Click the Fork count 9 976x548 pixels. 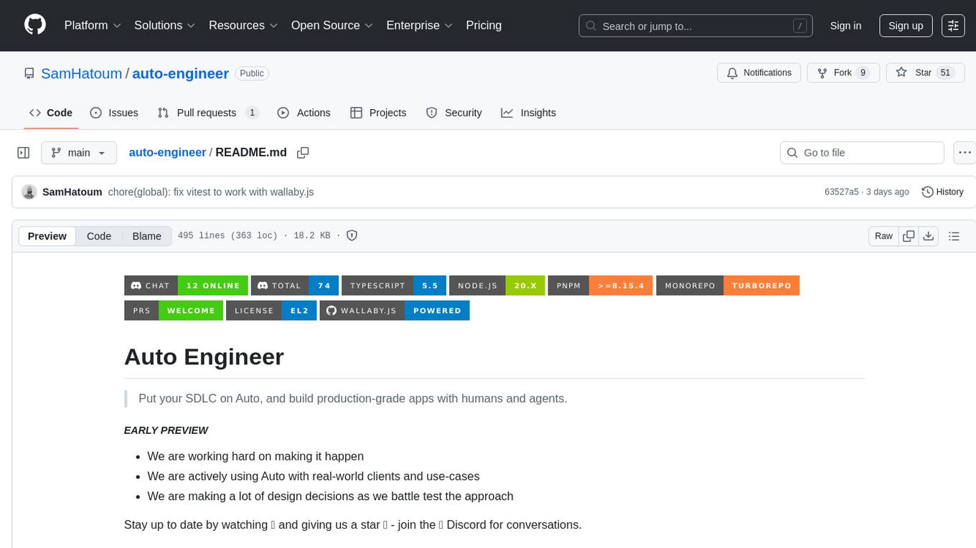[x=863, y=73]
